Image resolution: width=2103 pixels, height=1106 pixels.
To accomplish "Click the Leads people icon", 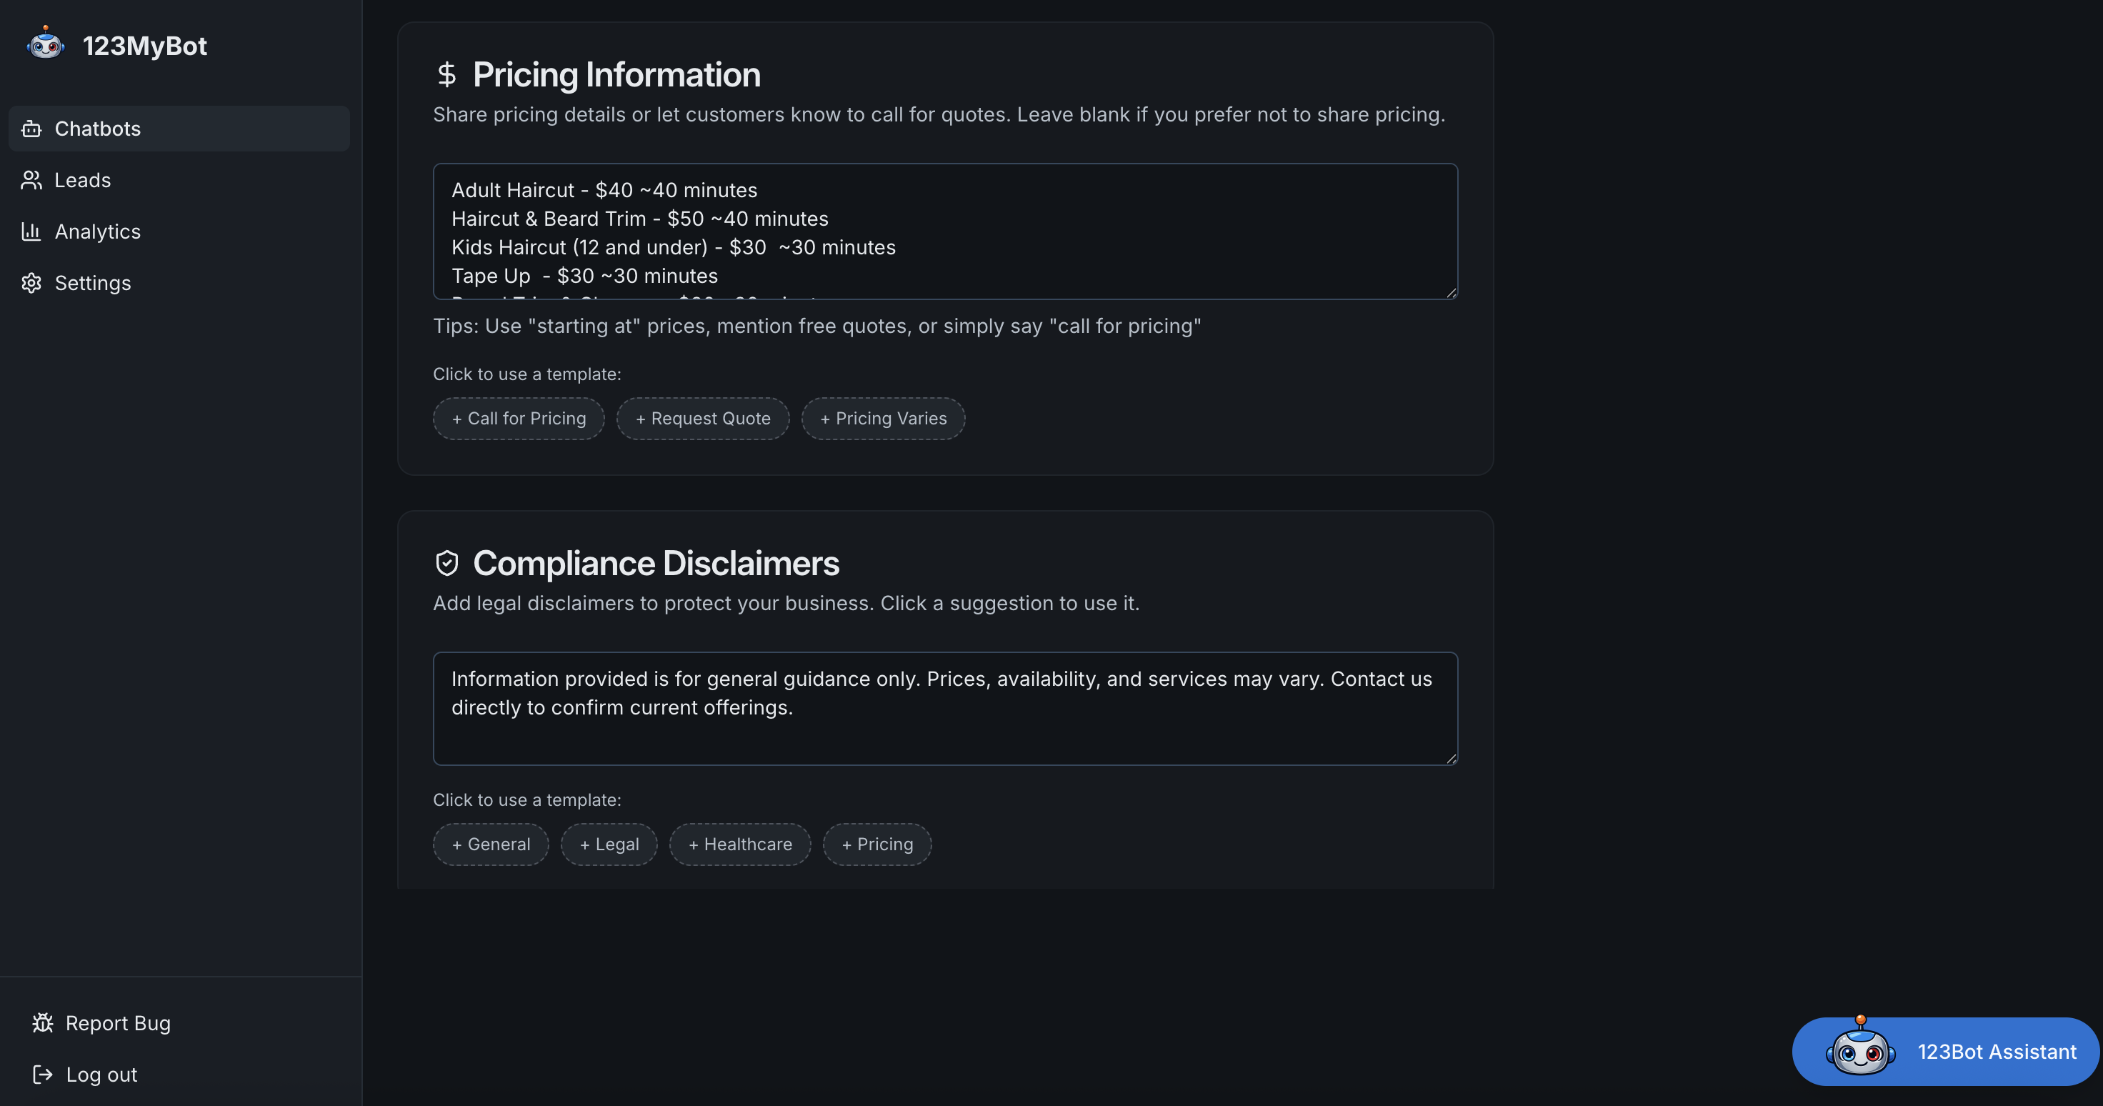I will coord(31,181).
